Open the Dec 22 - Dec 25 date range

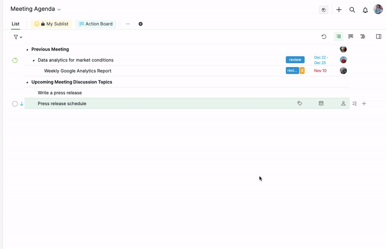click(321, 60)
